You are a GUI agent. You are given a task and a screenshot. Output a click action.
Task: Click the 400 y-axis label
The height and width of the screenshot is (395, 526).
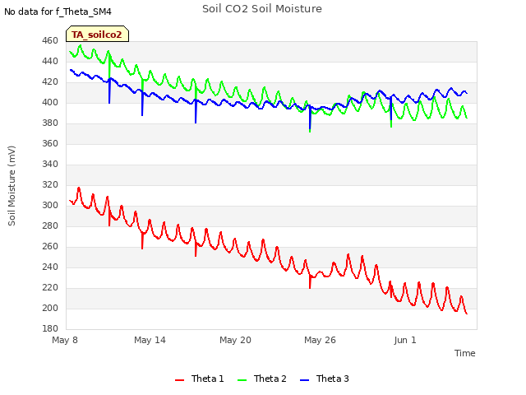50,102
